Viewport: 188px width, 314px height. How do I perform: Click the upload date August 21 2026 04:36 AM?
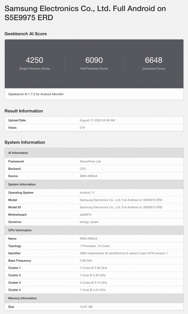tap(97, 120)
